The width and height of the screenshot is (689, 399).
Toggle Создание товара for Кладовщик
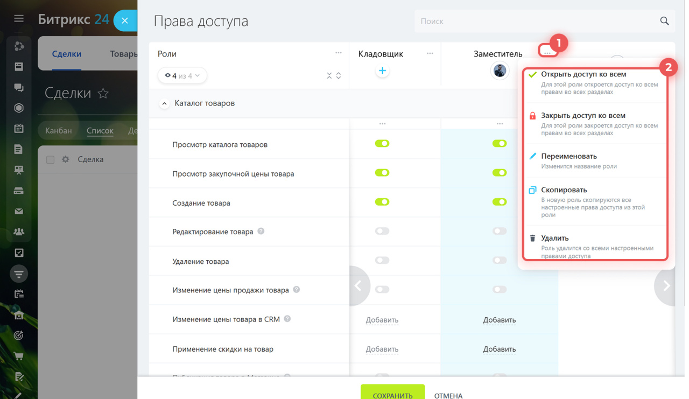click(382, 202)
